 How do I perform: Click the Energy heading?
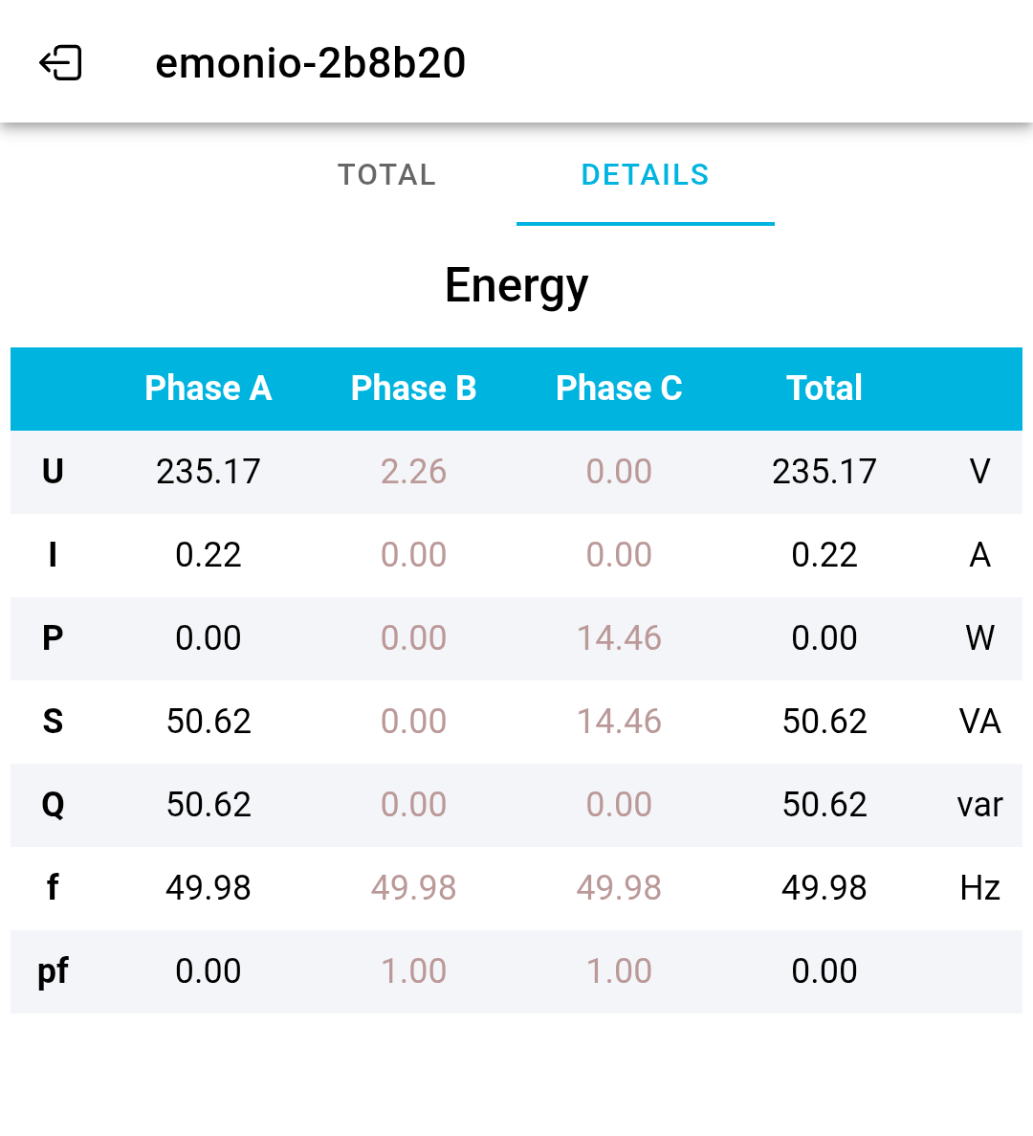(516, 285)
